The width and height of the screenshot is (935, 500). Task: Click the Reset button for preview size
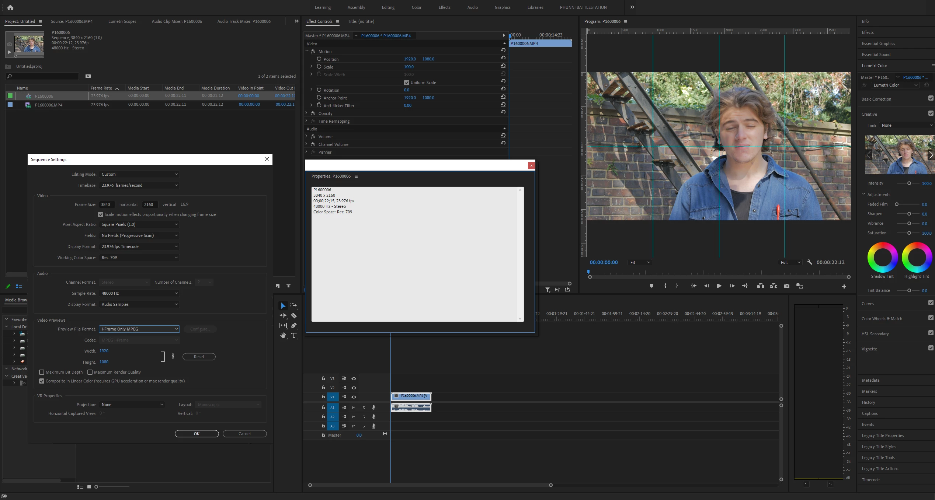[x=199, y=357]
